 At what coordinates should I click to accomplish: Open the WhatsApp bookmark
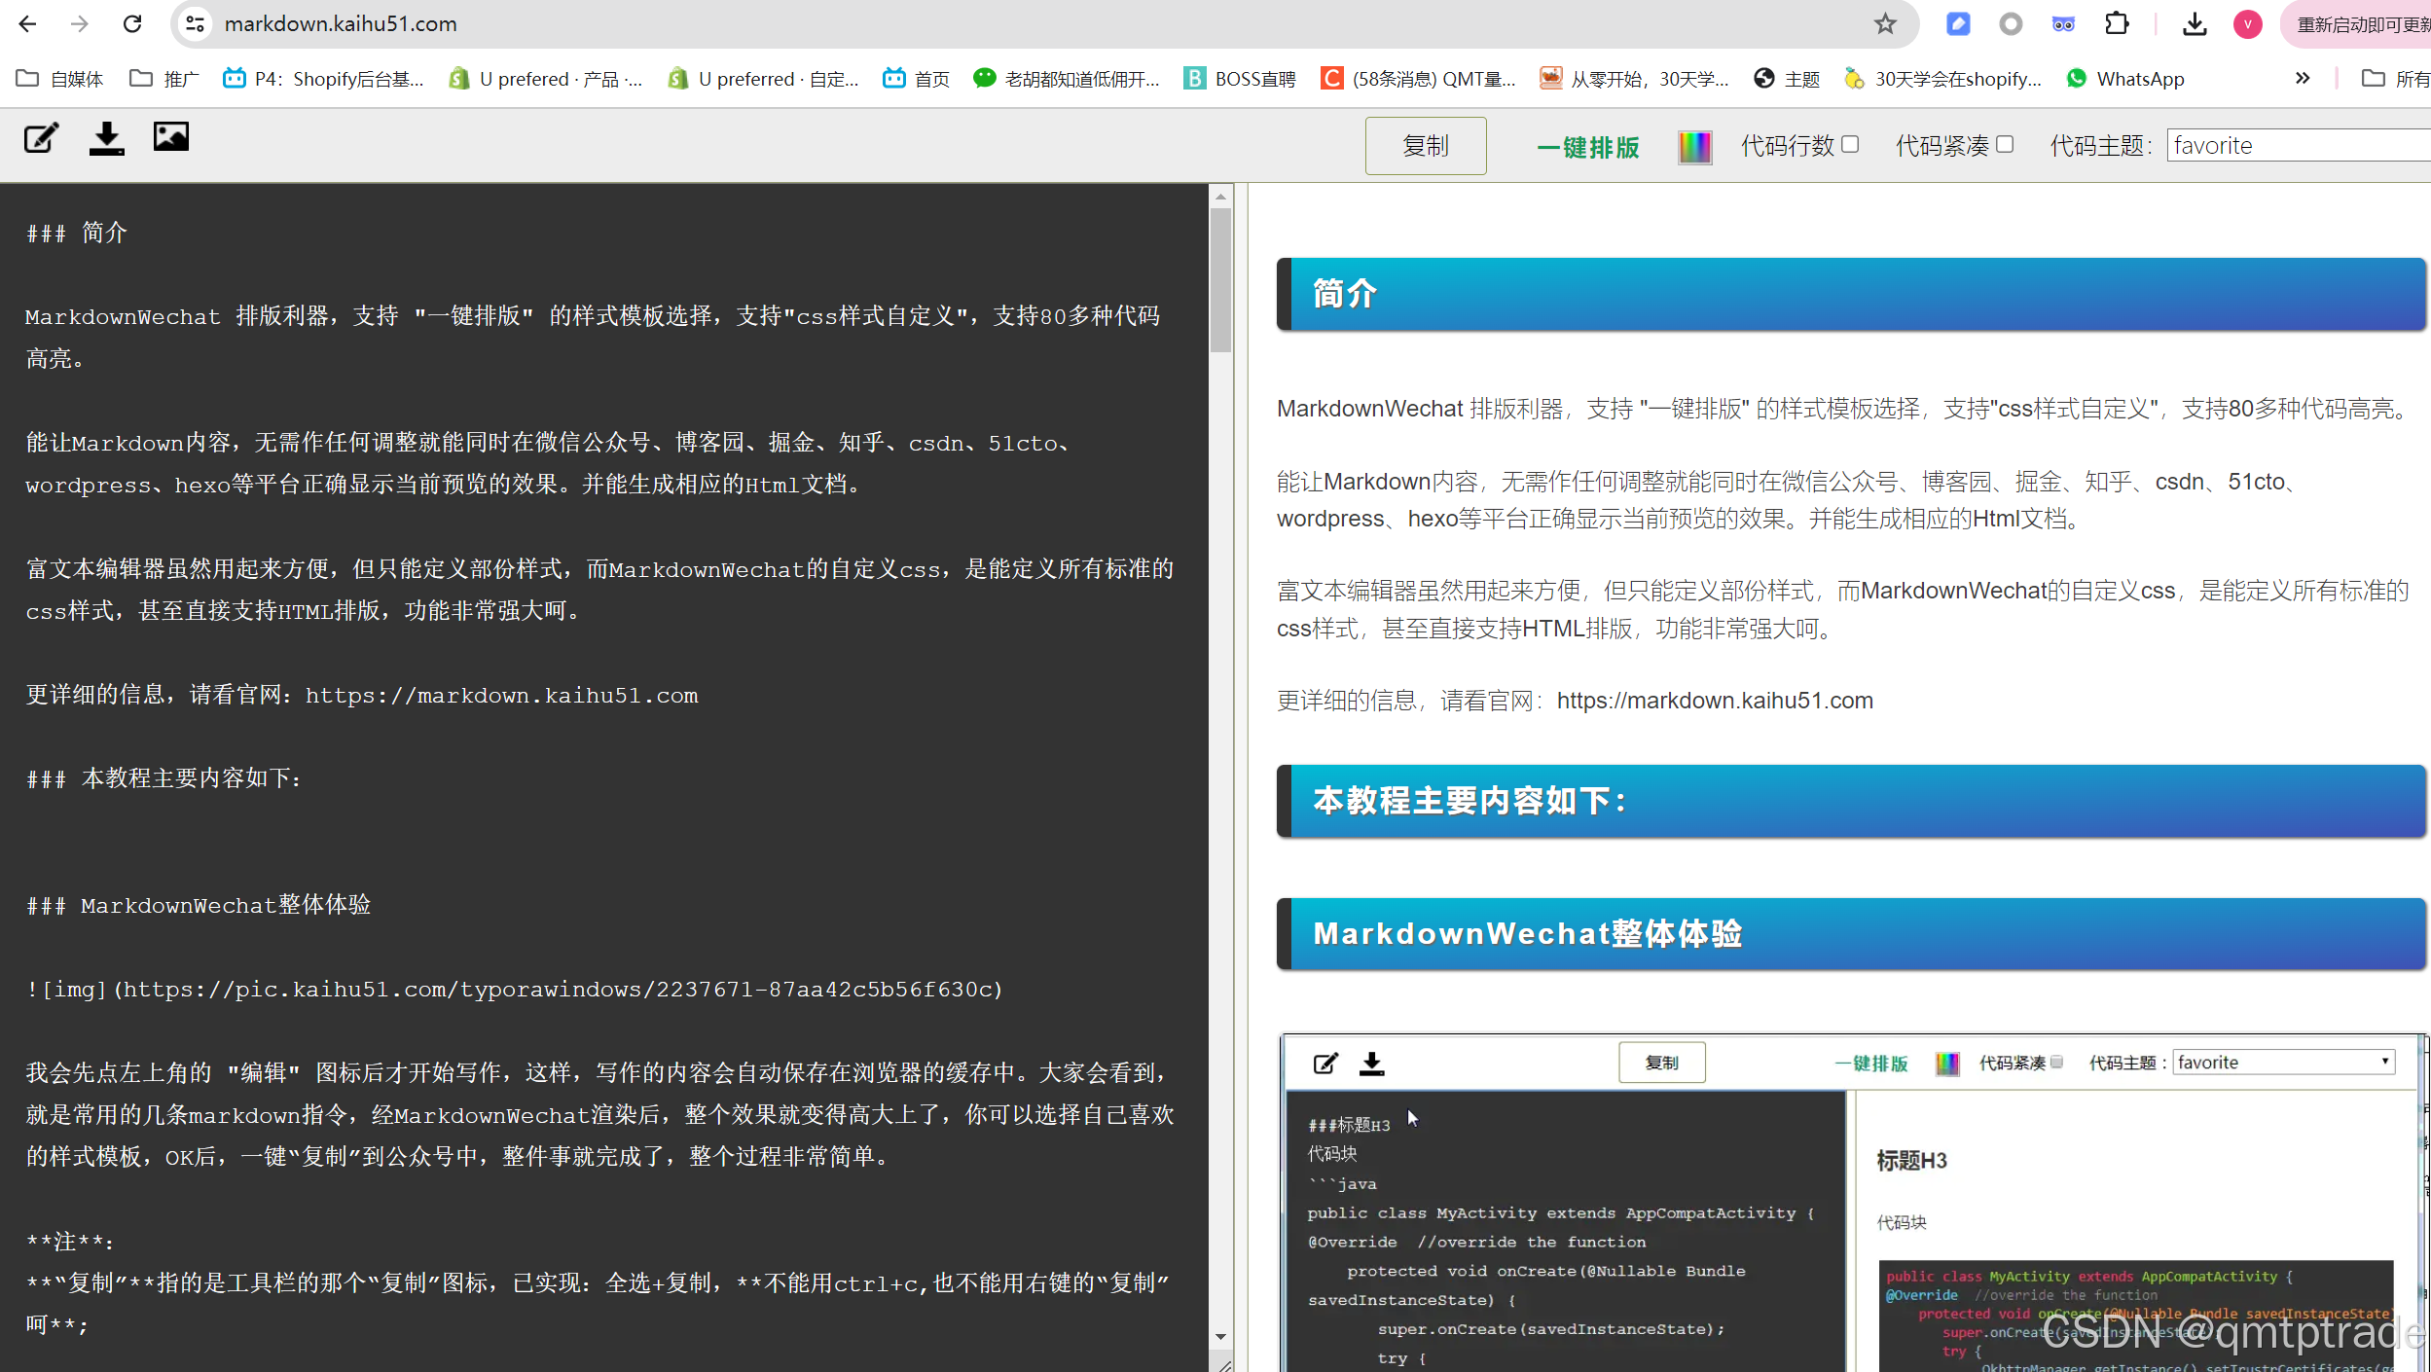[x=2124, y=79]
